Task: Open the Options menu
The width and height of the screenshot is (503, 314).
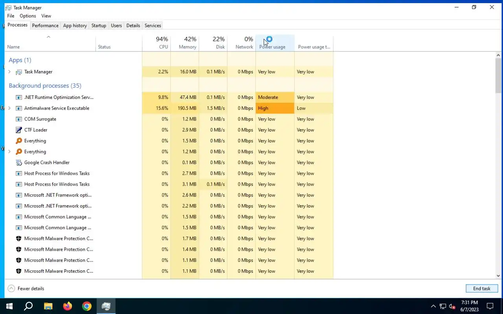Action: (x=28, y=16)
